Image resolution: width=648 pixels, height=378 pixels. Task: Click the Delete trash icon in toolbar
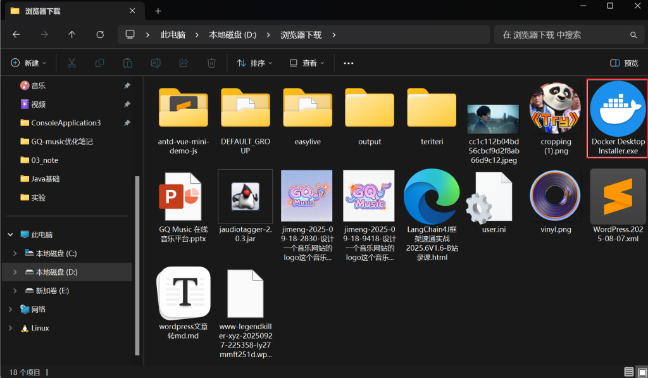[x=212, y=63]
